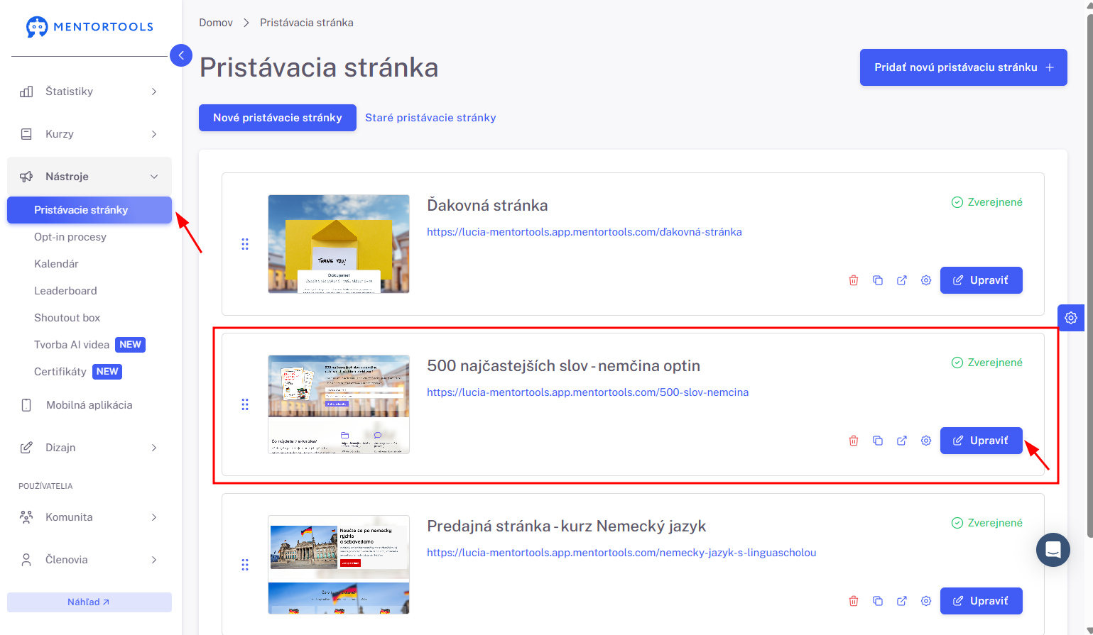Delete the Predajná stránka landing page
Screen dimensions: 1093x635
tap(854, 601)
